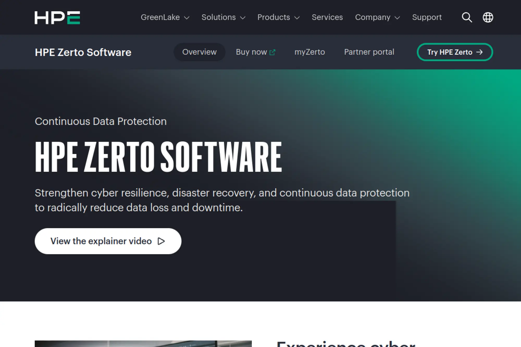
Task: Click the Buy now link
Action: tap(251, 52)
